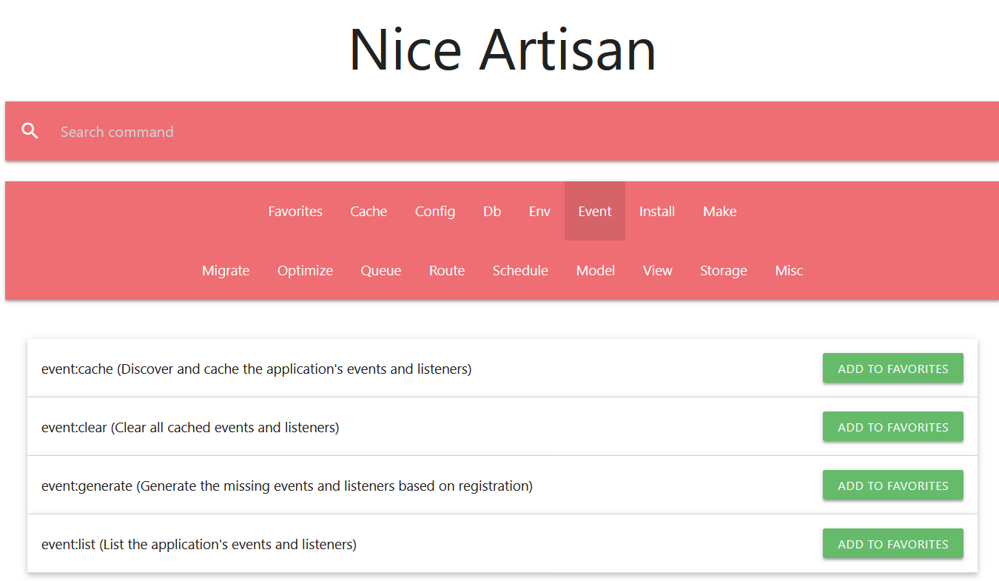
Task: Click the event:list command text
Action: coord(199,545)
